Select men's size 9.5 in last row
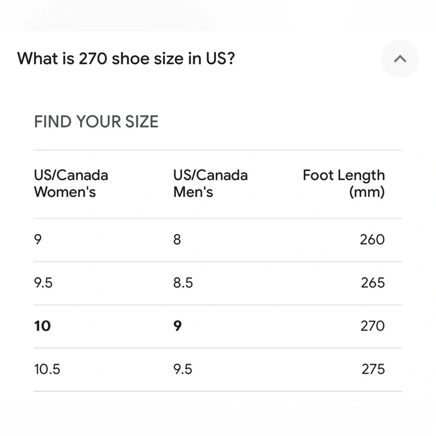The width and height of the screenshot is (436, 436). [x=183, y=369]
